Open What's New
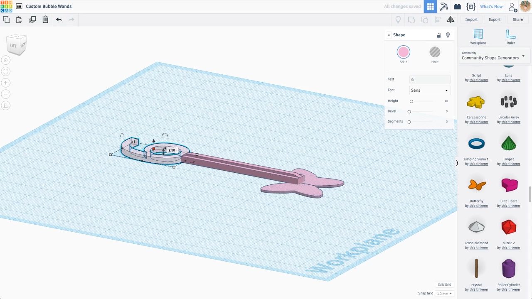The width and height of the screenshot is (532, 299). point(491,7)
